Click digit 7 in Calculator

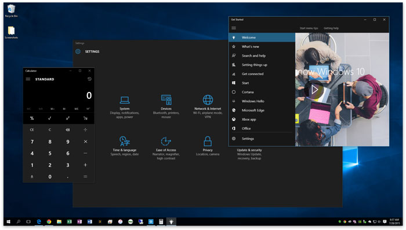(x=32, y=142)
